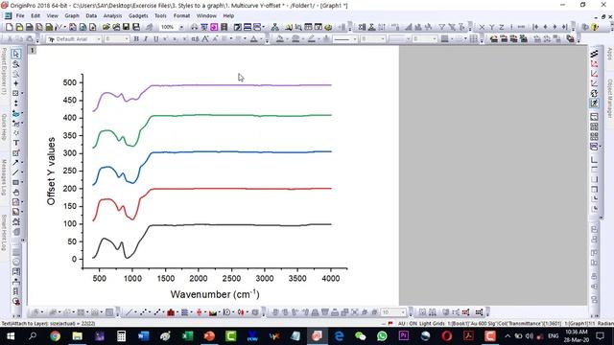The width and height of the screenshot is (614, 345).
Task: Select the Screen Reader crosshair tool
Action: 15,83
